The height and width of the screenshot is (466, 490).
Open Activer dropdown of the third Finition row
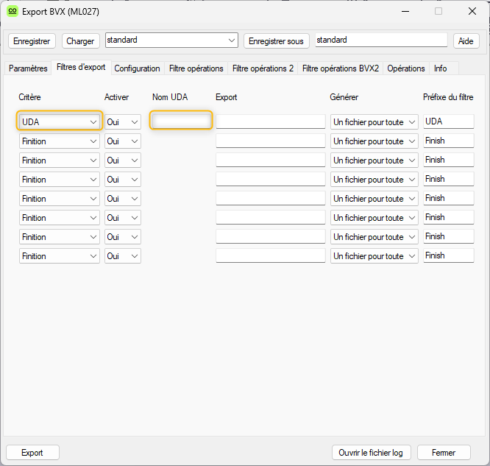click(123, 180)
